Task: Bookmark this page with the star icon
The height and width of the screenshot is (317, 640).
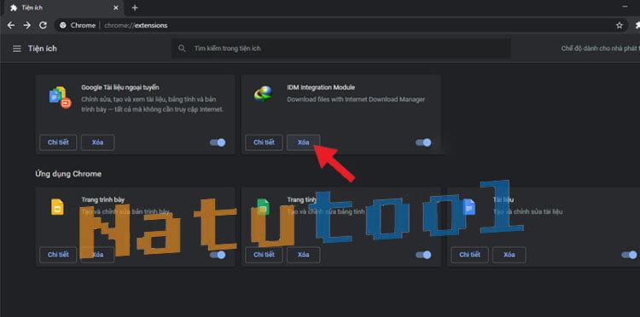Action: point(620,26)
